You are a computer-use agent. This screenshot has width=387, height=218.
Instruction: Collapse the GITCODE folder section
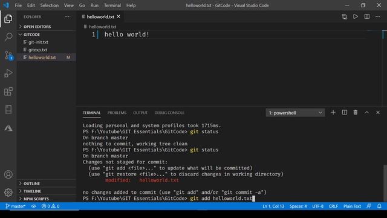[47, 35]
